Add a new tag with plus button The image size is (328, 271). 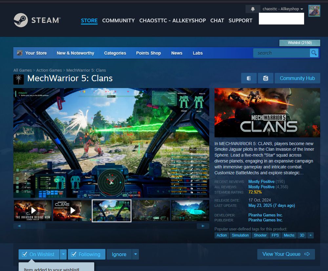click(310, 235)
